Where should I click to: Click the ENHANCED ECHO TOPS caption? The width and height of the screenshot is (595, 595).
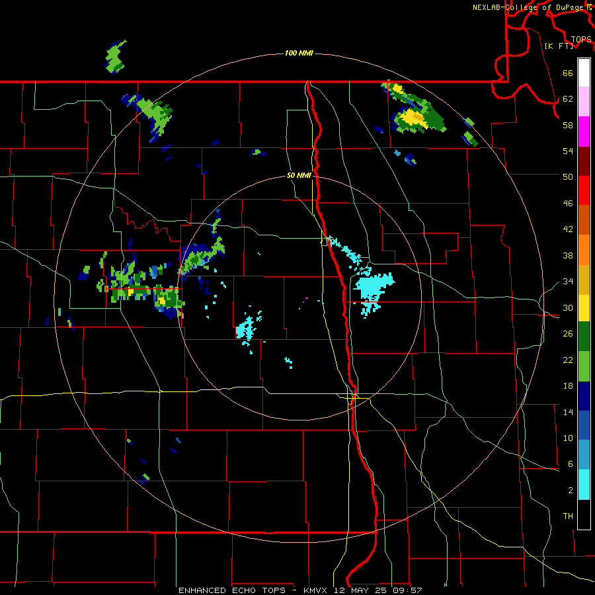point(299,590)
